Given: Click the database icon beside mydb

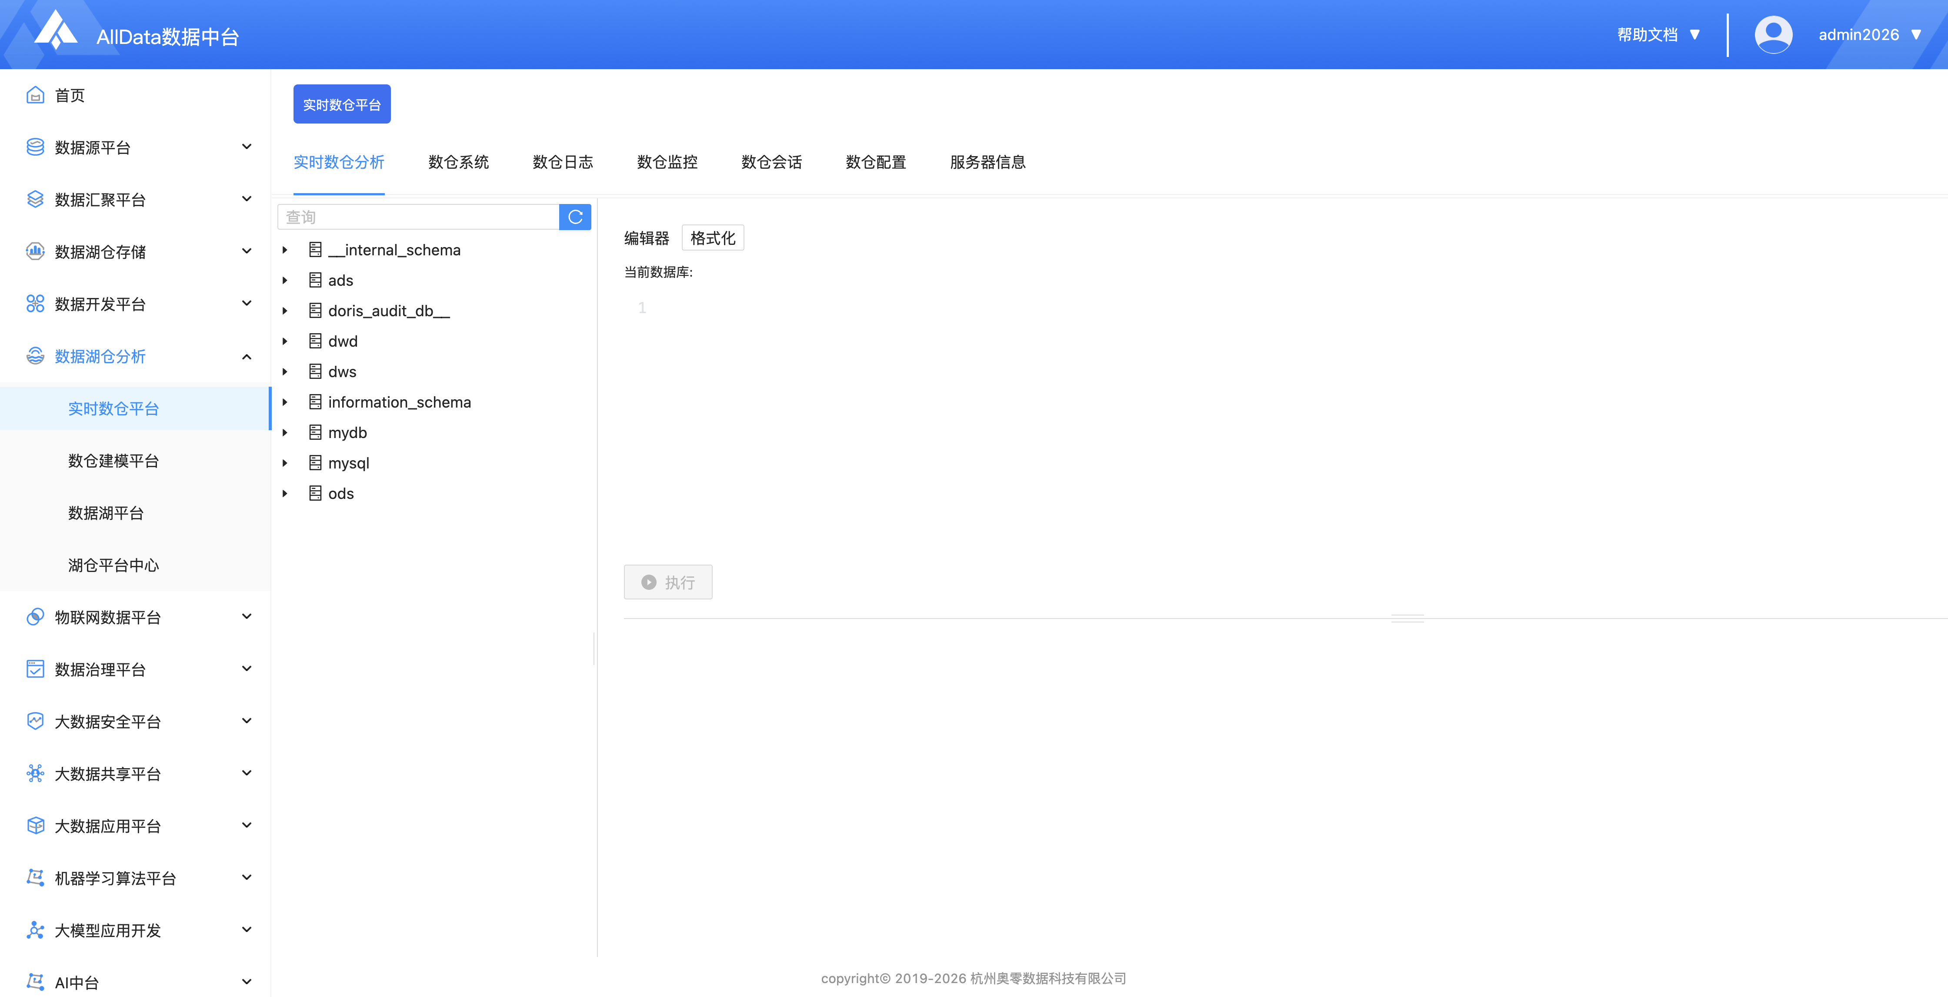Looking at the screenshot, I should (x=315, y=433).
